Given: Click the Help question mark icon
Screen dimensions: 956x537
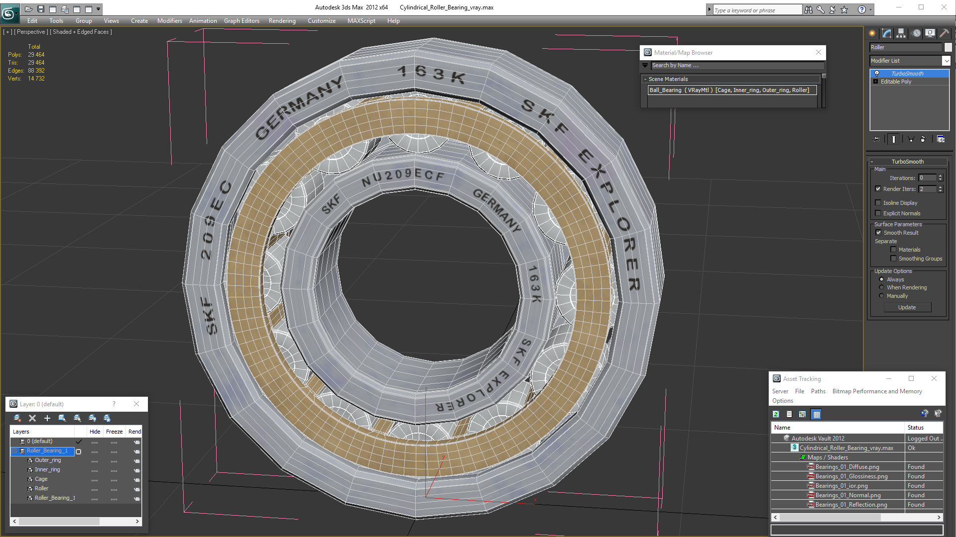Looking at the screenshot, I should point(862,9).
